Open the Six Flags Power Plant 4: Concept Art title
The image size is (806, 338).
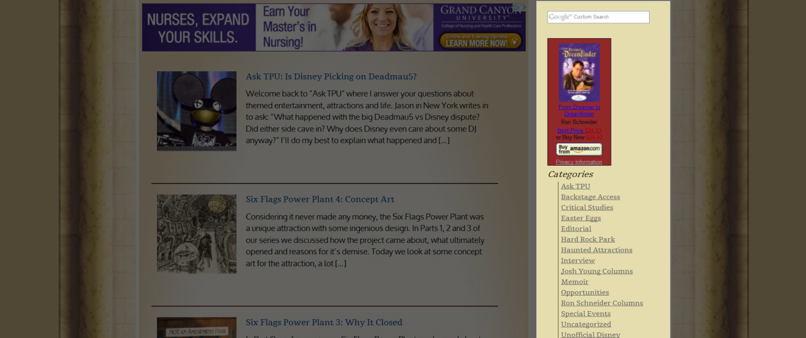coord(320,200)
